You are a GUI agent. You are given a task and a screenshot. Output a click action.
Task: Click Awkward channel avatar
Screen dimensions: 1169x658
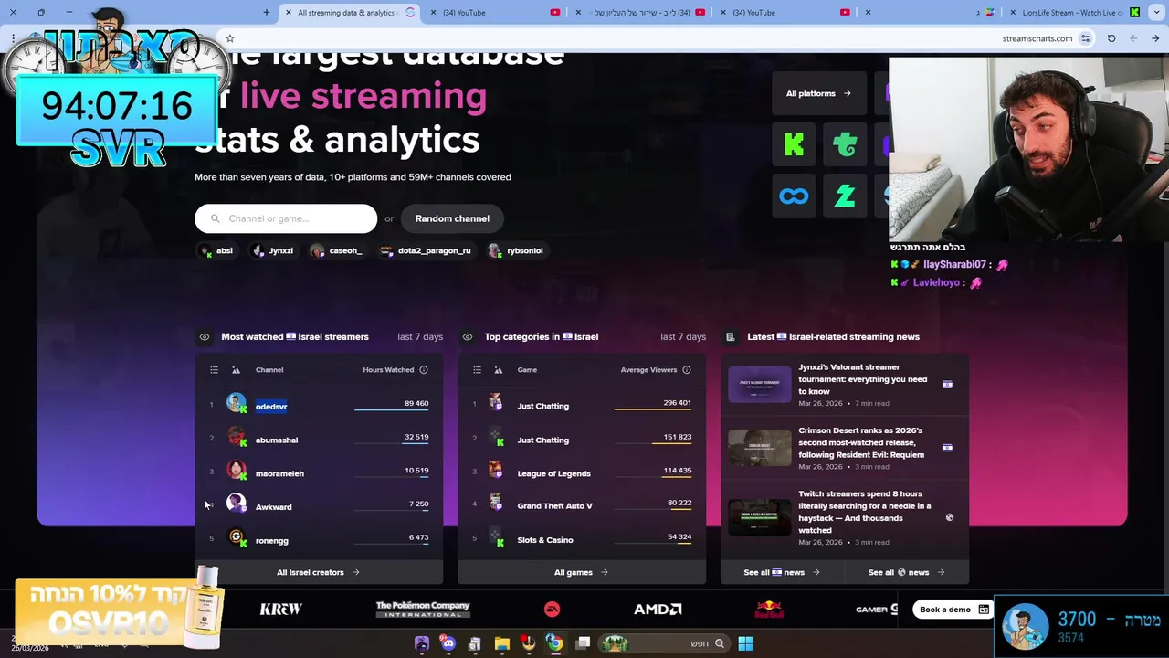click(x=237, y=504)
